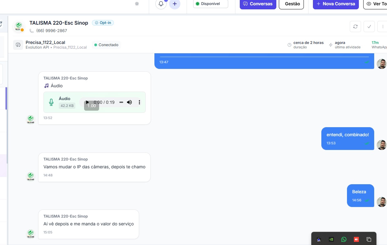Switch to the Gestão tab
The image size is (387, 245).
tap(291, 4)
